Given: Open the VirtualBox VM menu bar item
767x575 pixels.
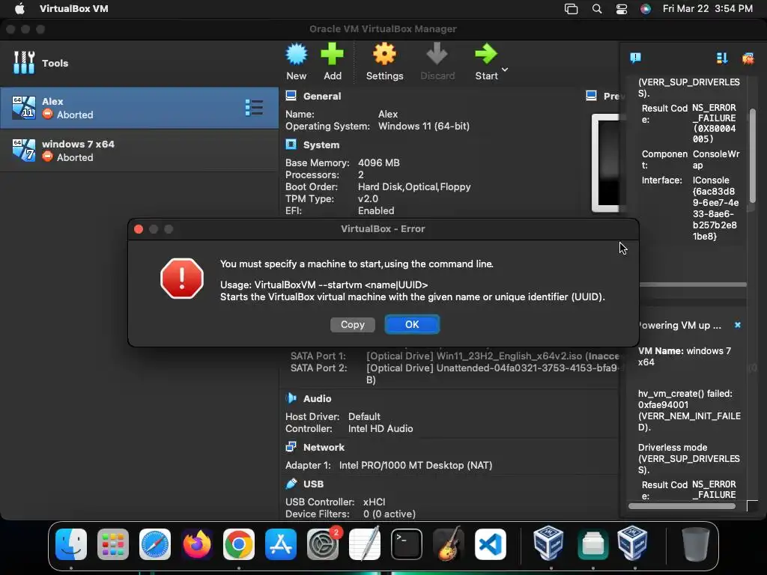Looking at the screenshot, I should point(74,8).
